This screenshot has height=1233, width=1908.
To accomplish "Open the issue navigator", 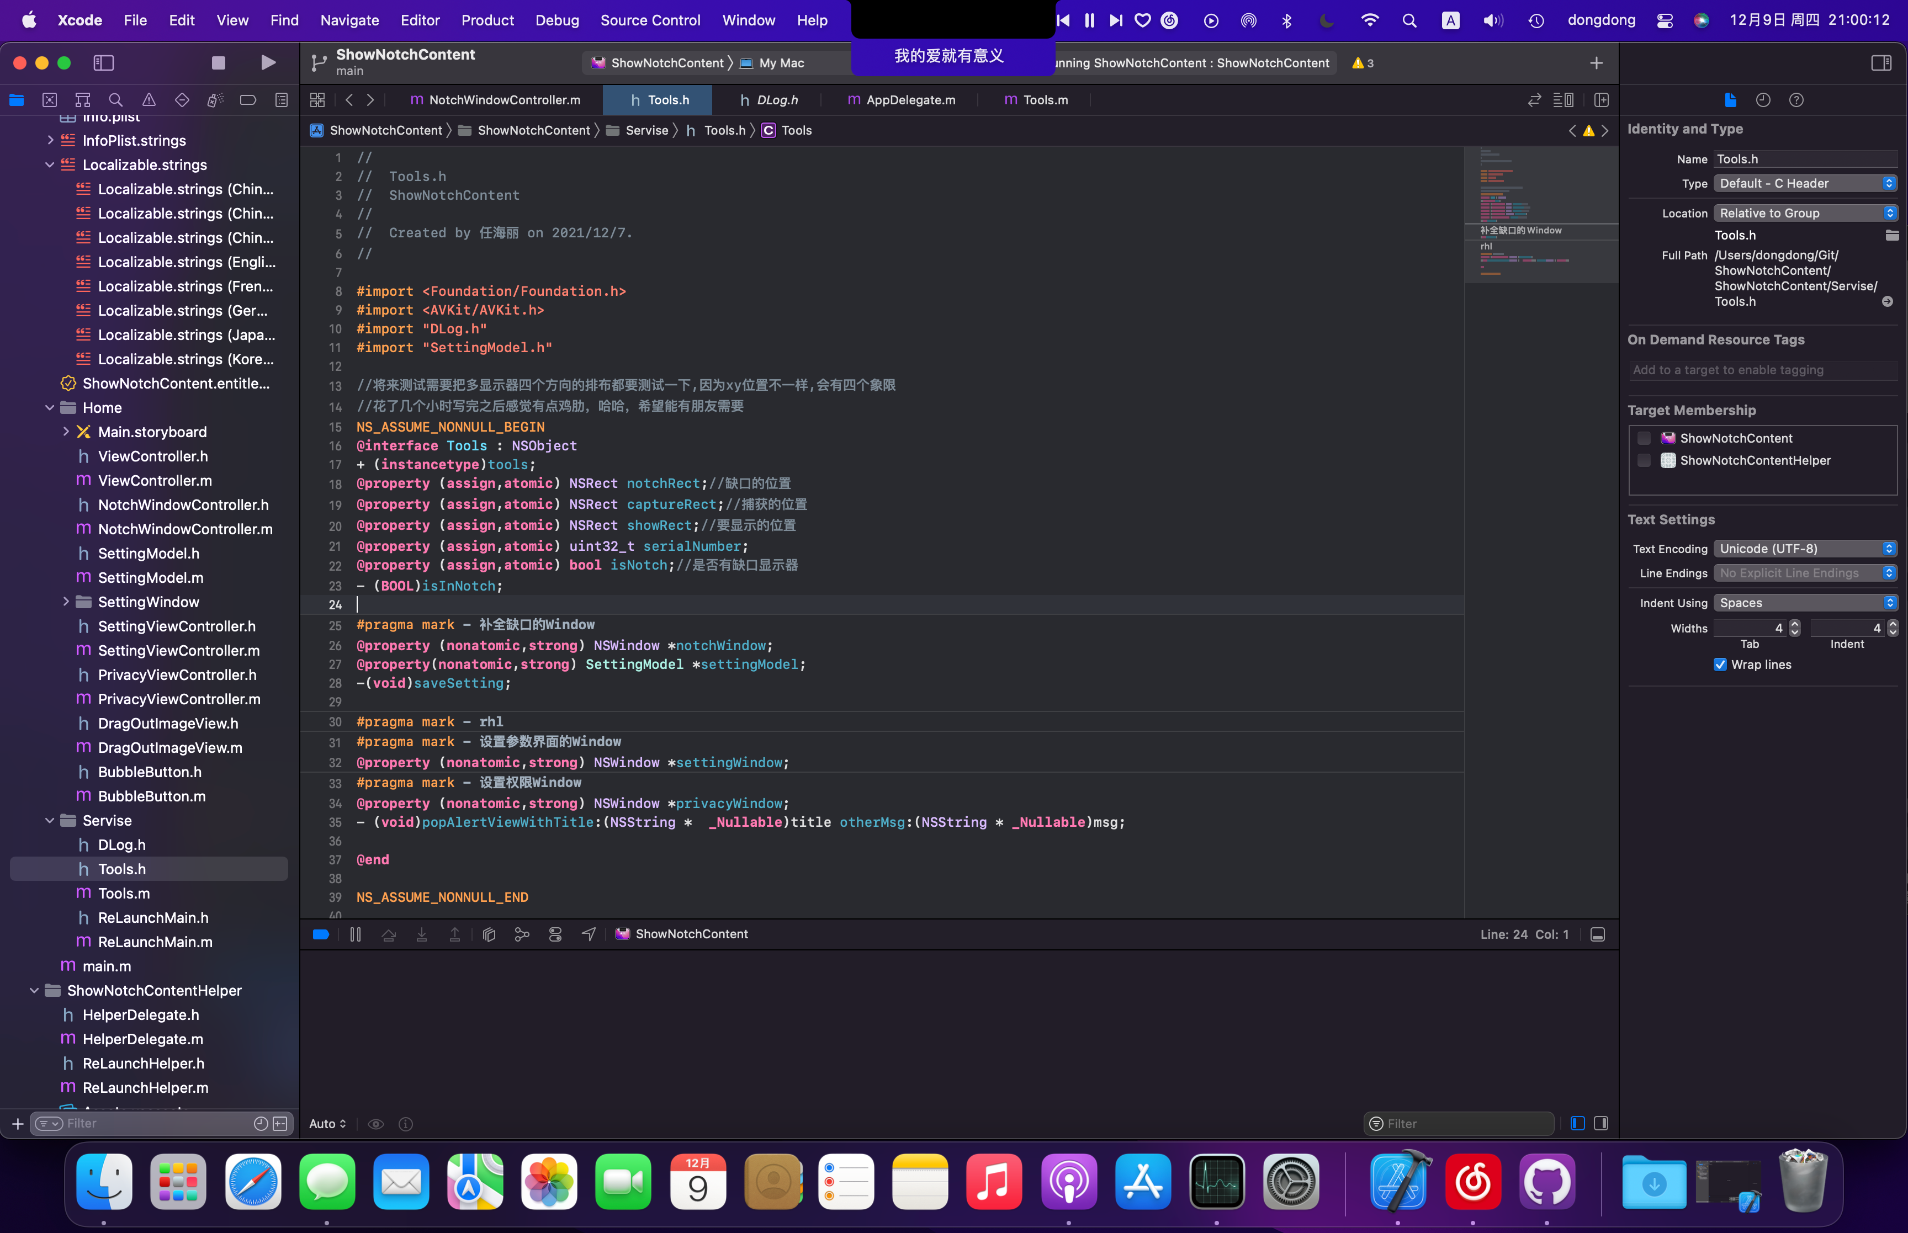I will tap(149, 100).
